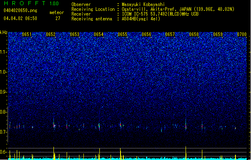Click the Receiving antenna label
The height and width of the screenshot is (160, 251).
coord(92,19)
